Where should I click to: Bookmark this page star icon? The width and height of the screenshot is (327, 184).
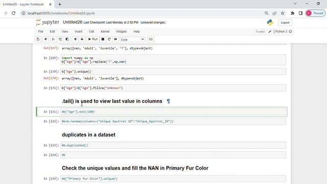click(283, 13)
